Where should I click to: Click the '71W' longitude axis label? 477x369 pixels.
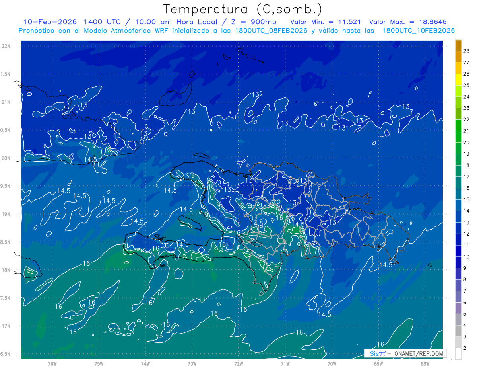tap(285, 364)
